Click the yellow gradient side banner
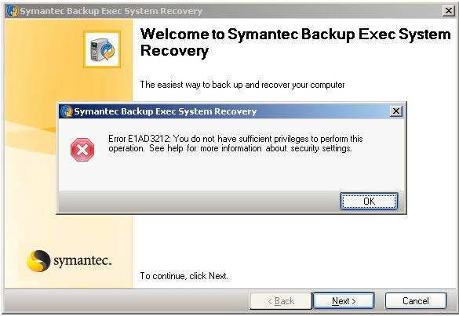The height and width of the screenshot is (316, 459). click(68, 154)
